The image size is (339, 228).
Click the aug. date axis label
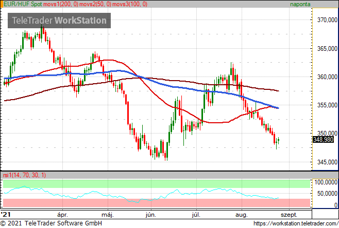pos(242,215)
